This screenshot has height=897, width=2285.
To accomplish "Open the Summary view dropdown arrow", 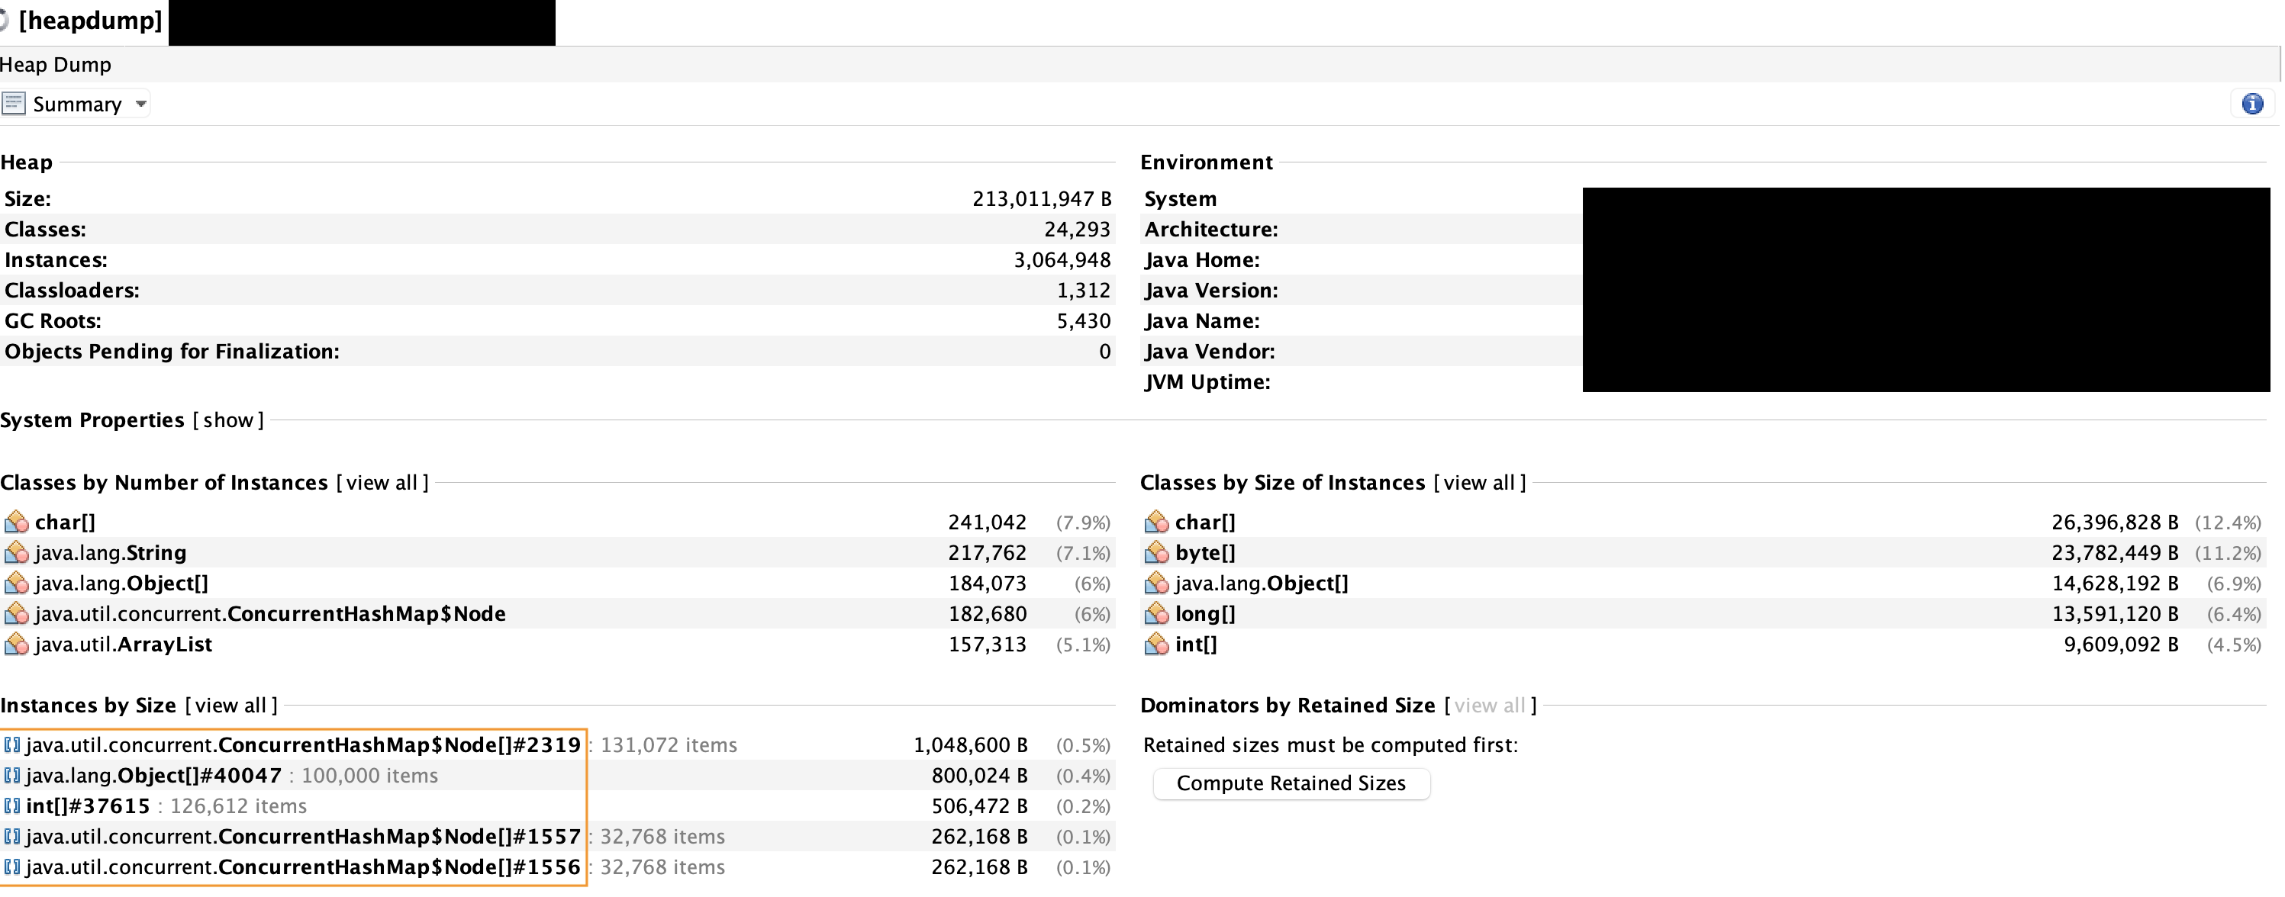I will [140, 104].
